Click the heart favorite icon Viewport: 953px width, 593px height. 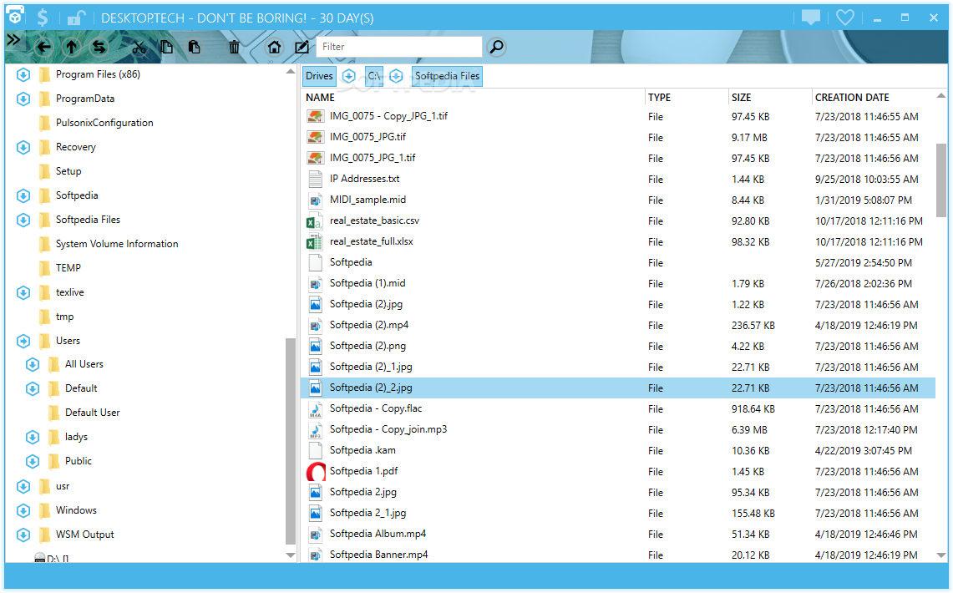(x=844, y=17)
